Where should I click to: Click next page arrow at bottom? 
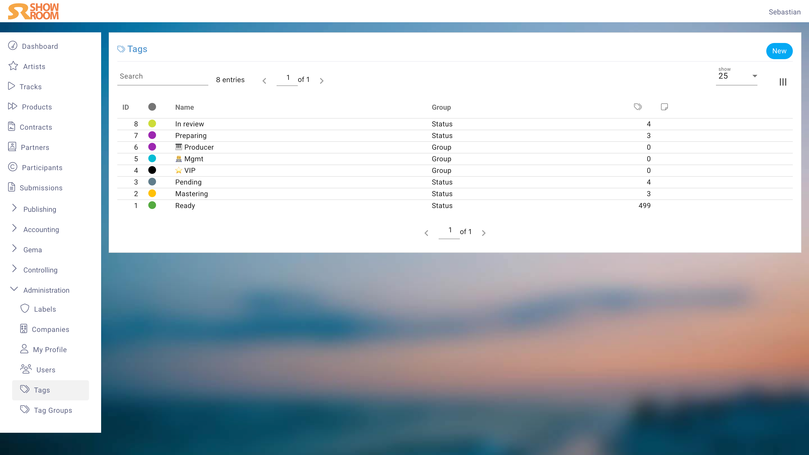click(x=483, y=233)
